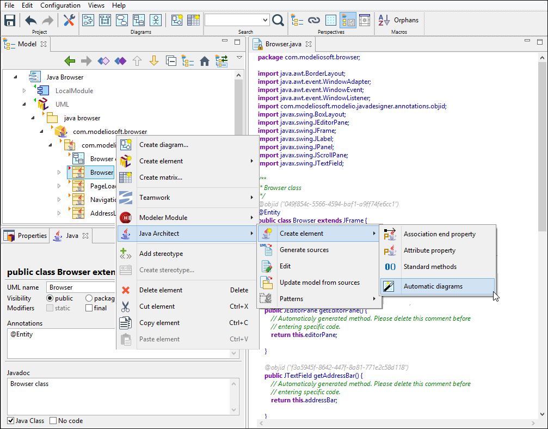Image resolution: width=548 pixels, height=429 pixels.
Task: Open the Configuration menu
Action: [60, 5]
